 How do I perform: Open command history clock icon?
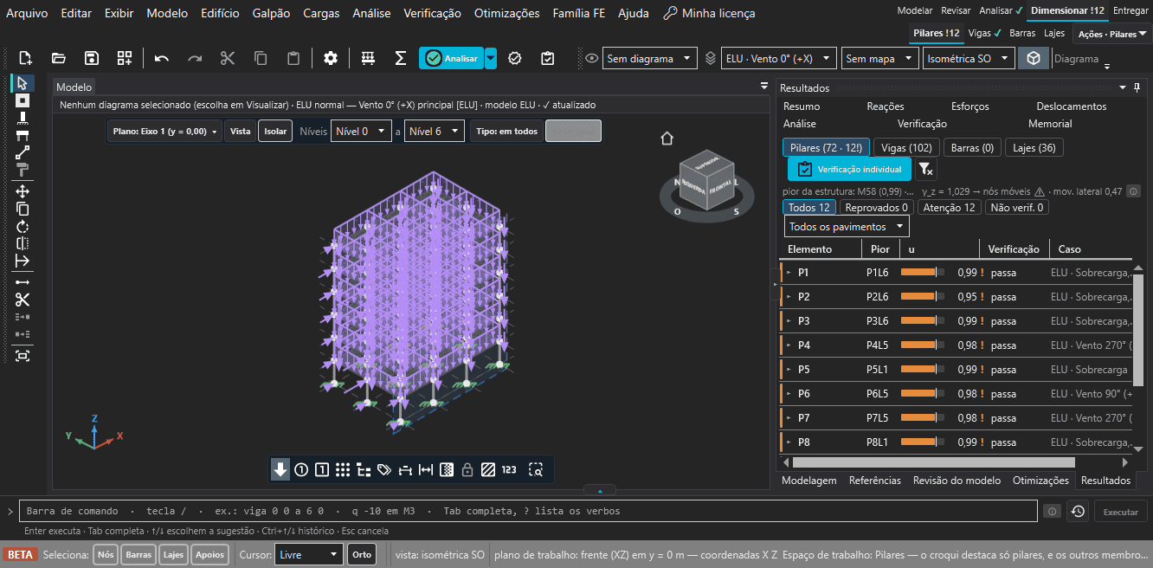tap(1078, 511)
